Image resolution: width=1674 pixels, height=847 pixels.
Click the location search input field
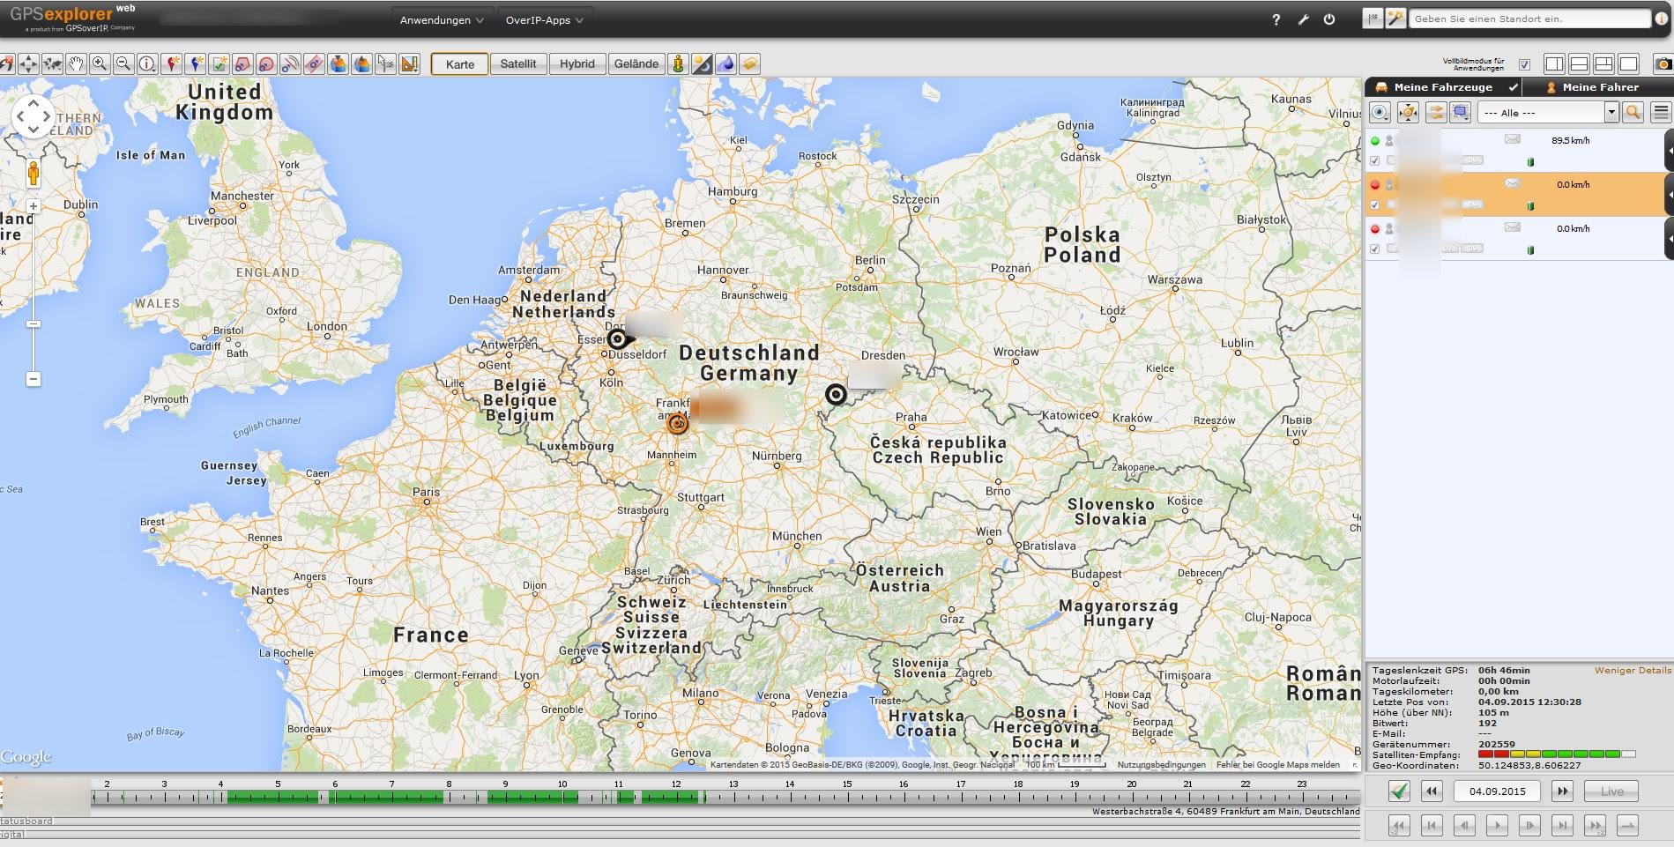coord(1529,19)
